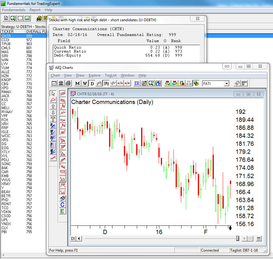The width and height of the screenshot is (273, 259).
Task: Click red-green left arrow list icon
Action: pos(175,83)
